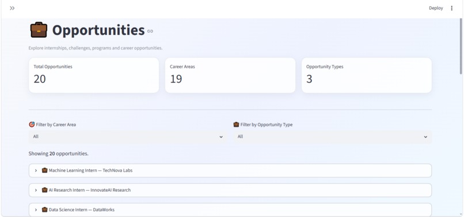Click the Opportunities page heading
This screenshot has width=464, height=217.
pyautogui.click(x=98, y=30)
